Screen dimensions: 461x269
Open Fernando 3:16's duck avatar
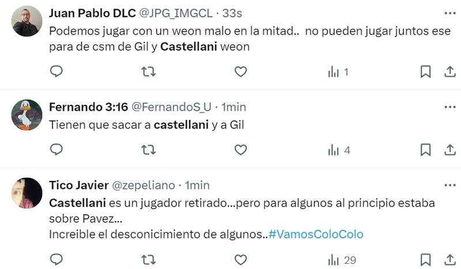coord(27,115)
